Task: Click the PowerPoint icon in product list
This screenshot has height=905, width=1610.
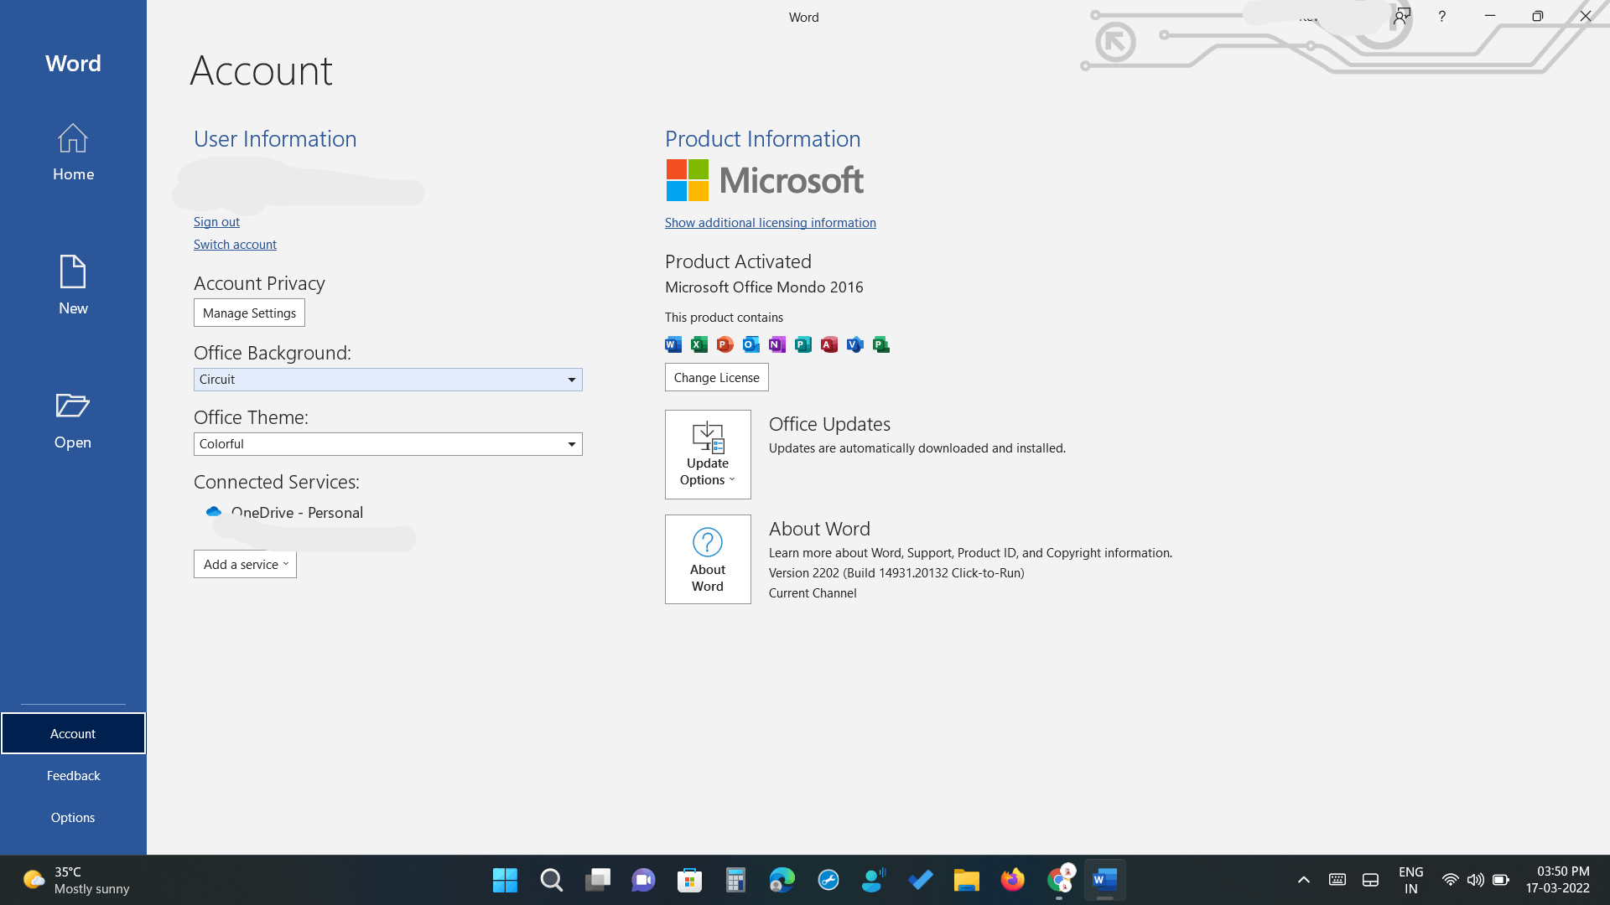Action: tap(724, 344)
